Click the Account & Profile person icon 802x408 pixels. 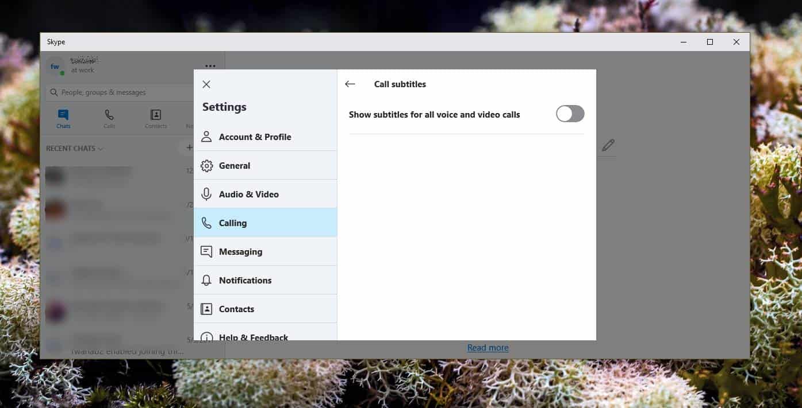[x=206, y=137]
